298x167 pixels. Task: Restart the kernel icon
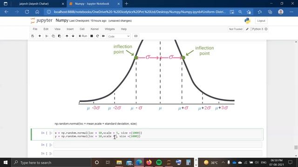(97, 36)
